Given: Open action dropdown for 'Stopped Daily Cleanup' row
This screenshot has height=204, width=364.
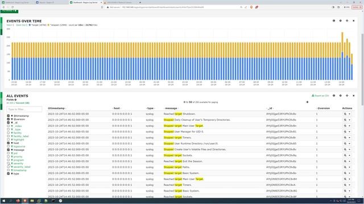Looking at the screenshot, I should click(349, 120).
